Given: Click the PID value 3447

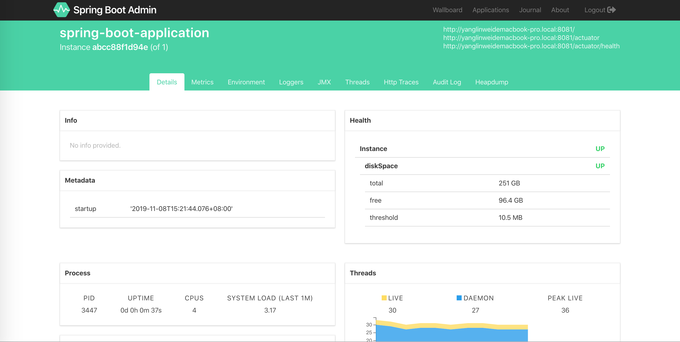Looking at the screenshot, I should click(89, 310).
